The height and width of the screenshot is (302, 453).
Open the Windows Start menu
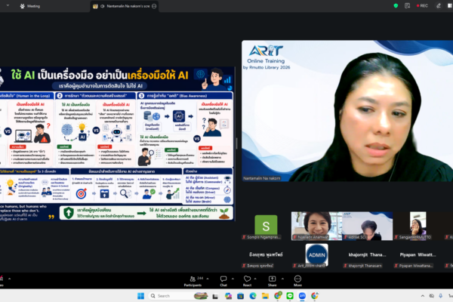140,296
